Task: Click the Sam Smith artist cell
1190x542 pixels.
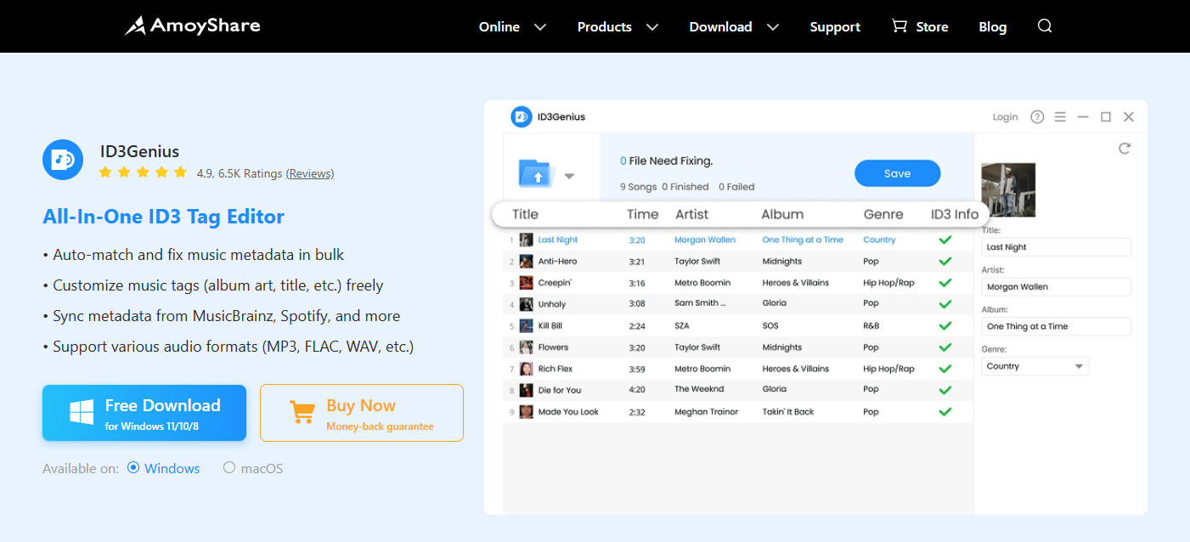Action: pos(701,304)
